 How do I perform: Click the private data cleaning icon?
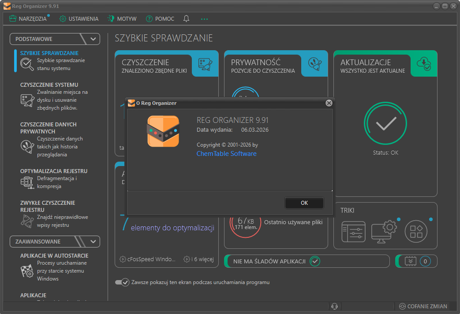27,147
